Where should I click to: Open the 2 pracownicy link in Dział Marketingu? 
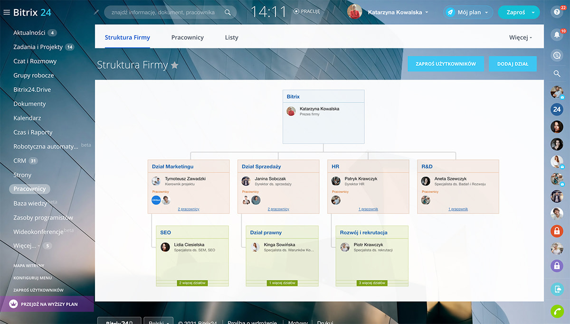[x=189, y=209]
